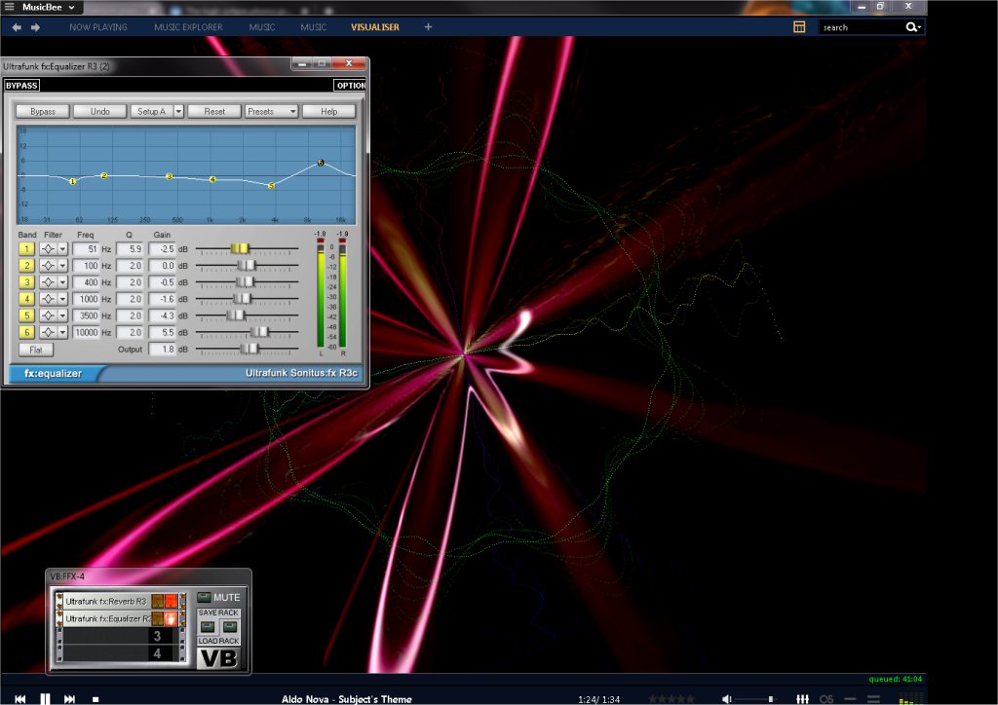Viewport: 998px width, 705px height.
Task: Open the band 3 filter type dropdown
Action: click(x=63, y=282)
